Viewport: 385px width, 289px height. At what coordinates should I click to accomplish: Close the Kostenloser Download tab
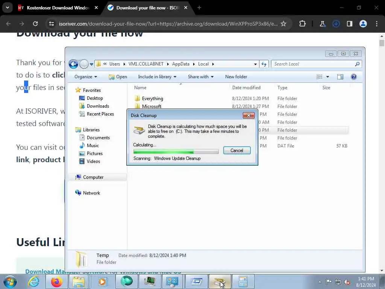tap(96, 8)
